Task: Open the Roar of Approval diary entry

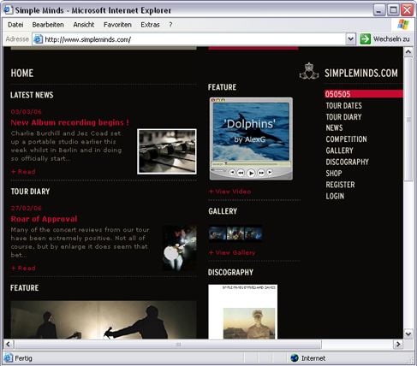Action: click(x=44, y=219)
